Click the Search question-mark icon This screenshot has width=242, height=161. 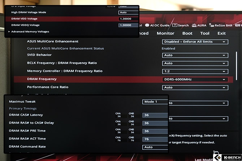[x=174, y=25]
